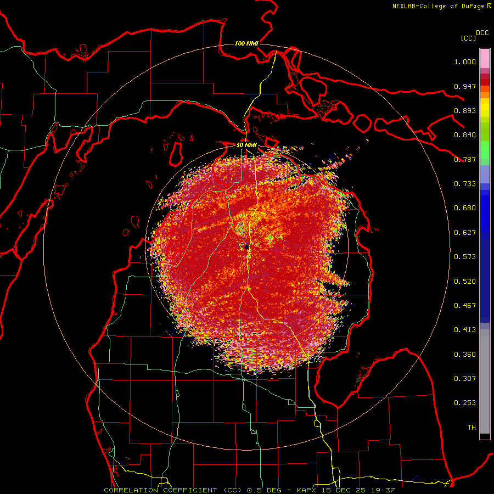494x494 pixels.
Task: Click the 0.307 value on the color scale
Action: point(465,379)
